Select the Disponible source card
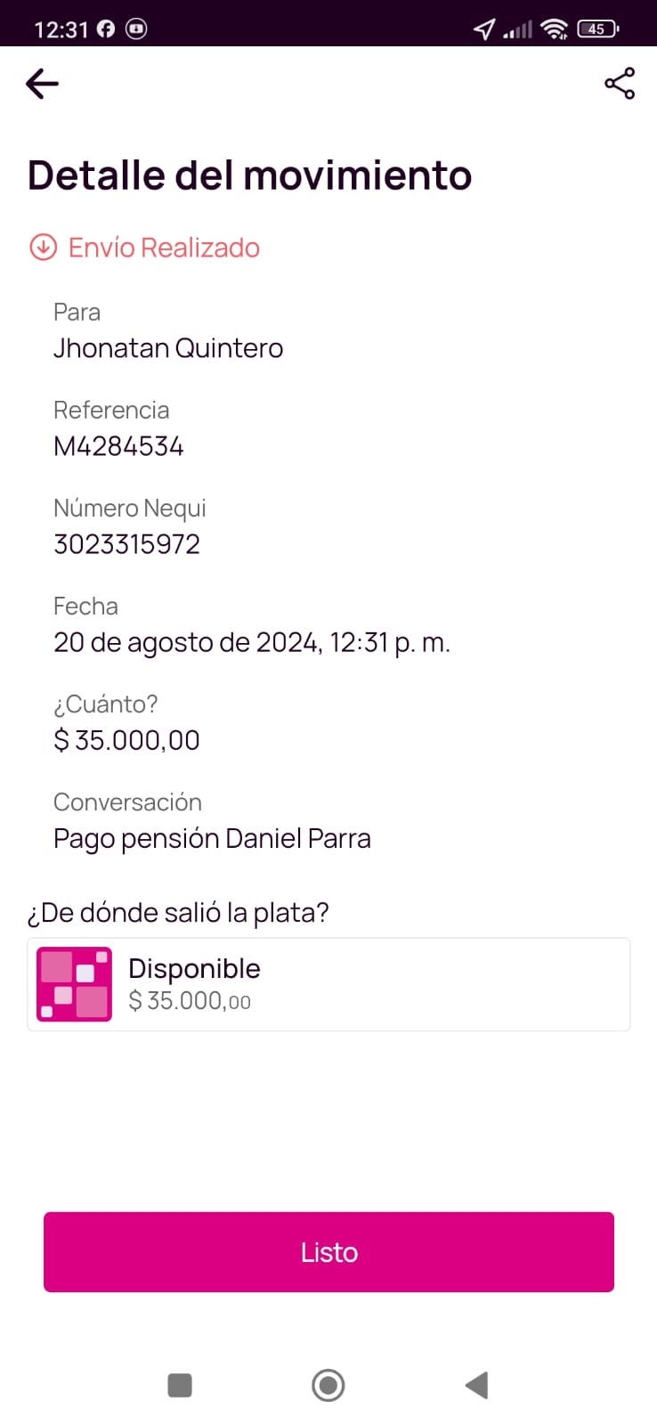The width and height of the screenshot is (657, 1425). point(328,984)
